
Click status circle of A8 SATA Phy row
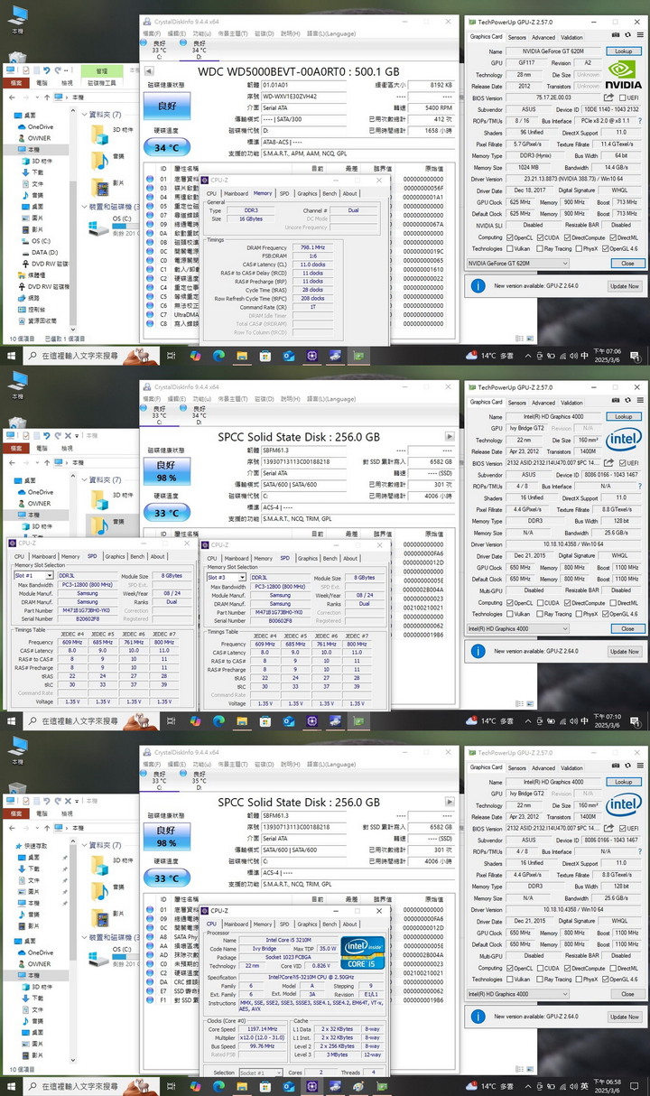[152, 938]
